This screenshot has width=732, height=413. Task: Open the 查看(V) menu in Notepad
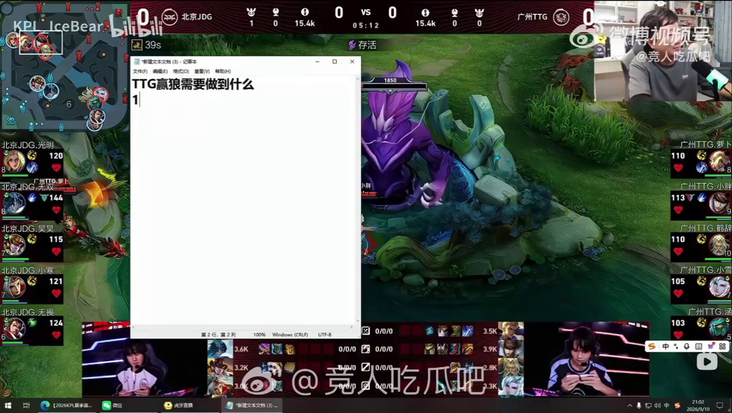click(202, 71)
